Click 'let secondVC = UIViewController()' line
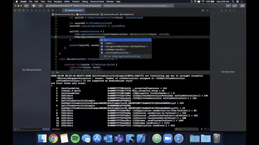The width and height of the screenshot is (259, 145). pos(91,23)
